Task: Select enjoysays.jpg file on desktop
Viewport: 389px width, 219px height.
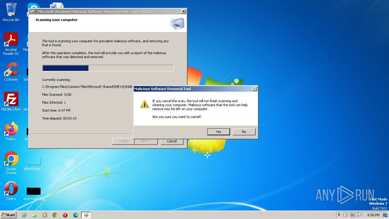Action: 34,193
